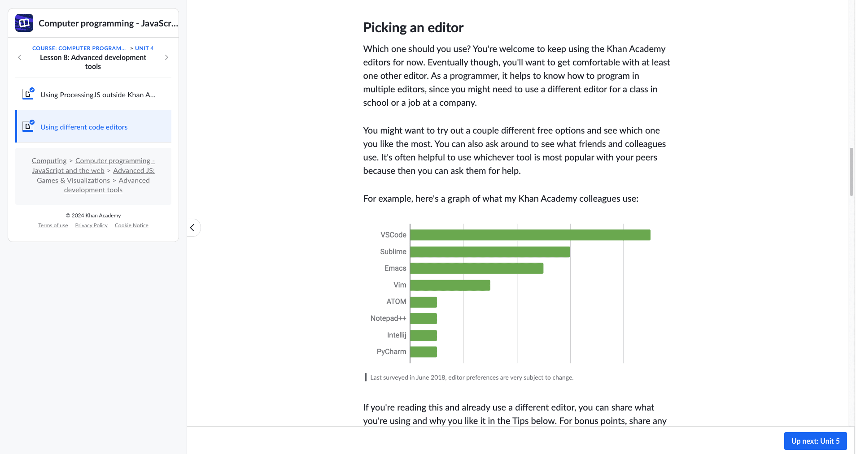Open the Cookie Notice link

click(131, 225)
